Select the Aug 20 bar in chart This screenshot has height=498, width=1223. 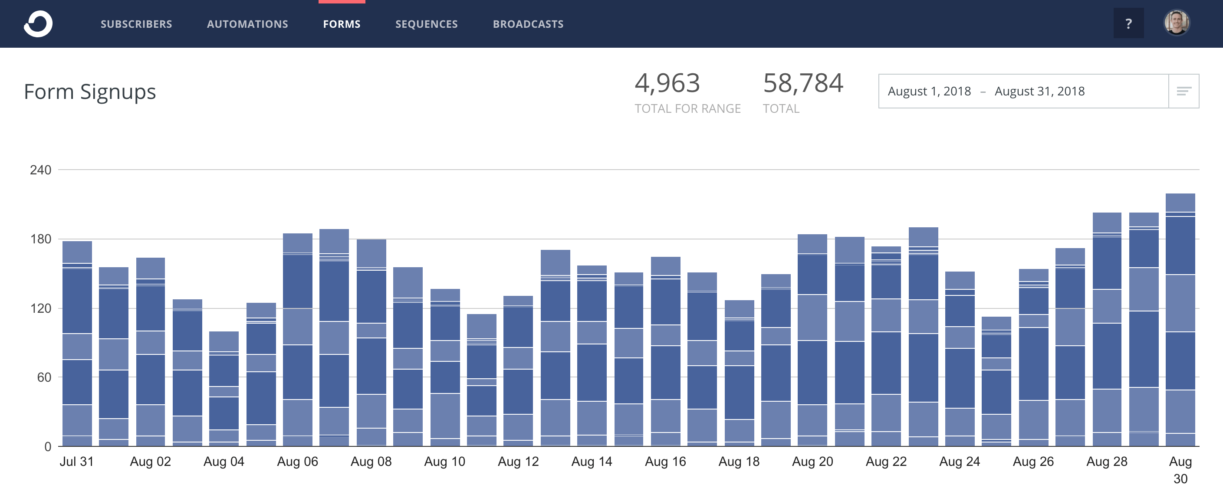(812, 341)
